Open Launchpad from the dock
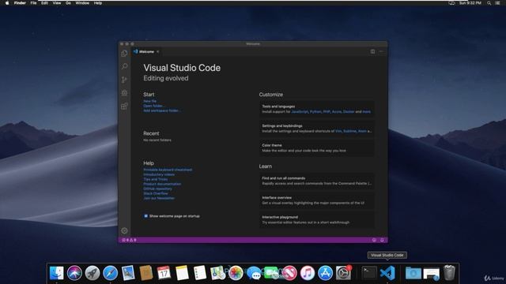 point(93,273)
